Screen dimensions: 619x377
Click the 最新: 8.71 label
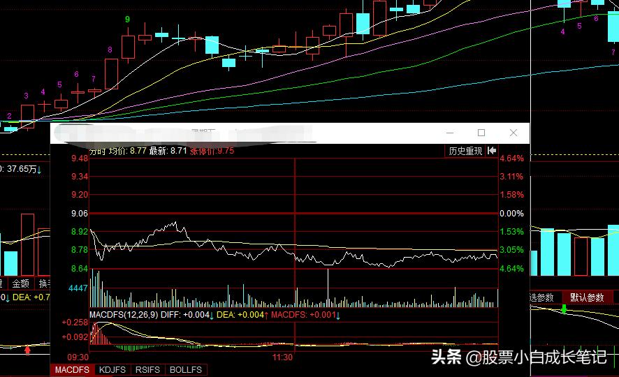[x=168, y=151]
